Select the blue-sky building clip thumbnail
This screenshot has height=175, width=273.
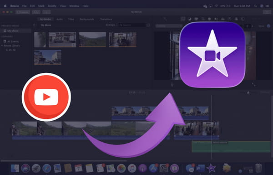click(x=47, y=57)
